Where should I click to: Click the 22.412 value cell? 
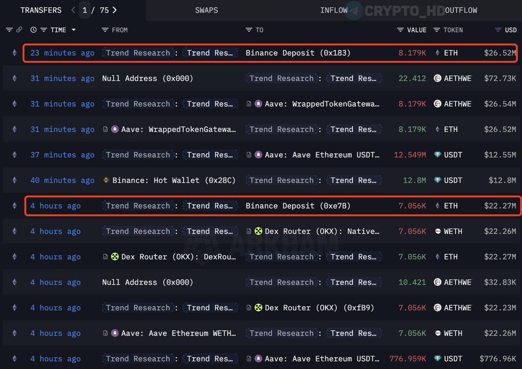click(x=412, y=78)
